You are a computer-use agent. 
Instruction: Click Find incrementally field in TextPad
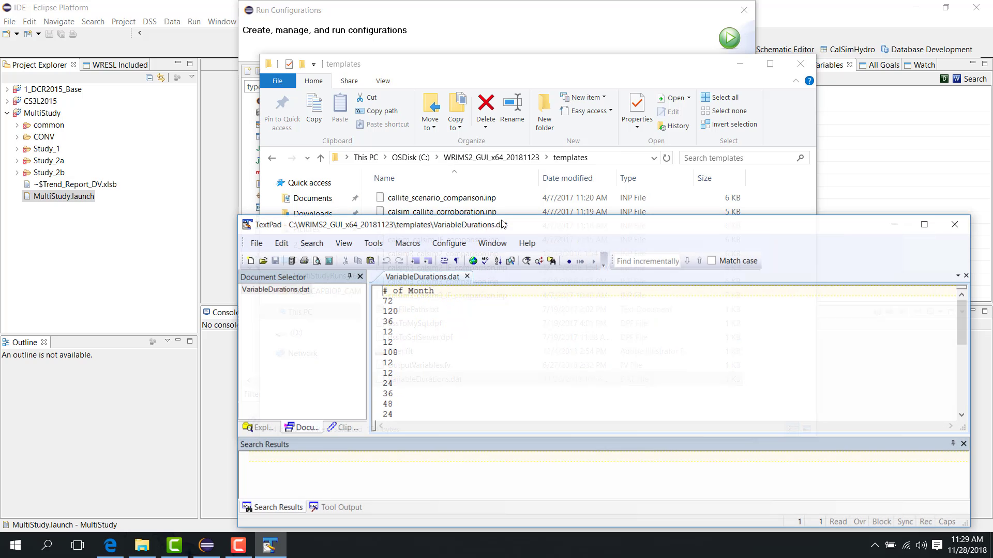(x=647, y=261)
